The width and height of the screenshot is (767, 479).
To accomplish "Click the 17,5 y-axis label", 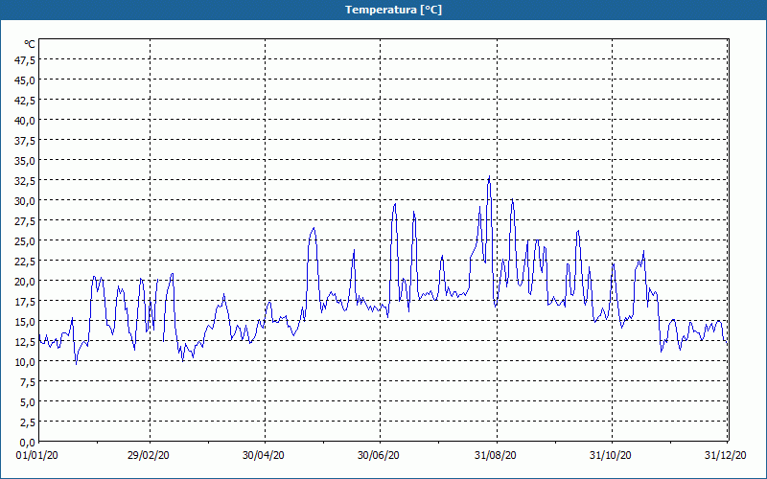I will [26, 302].
